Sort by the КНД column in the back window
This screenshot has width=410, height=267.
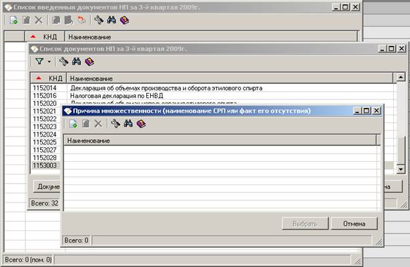tap(45, 37)
